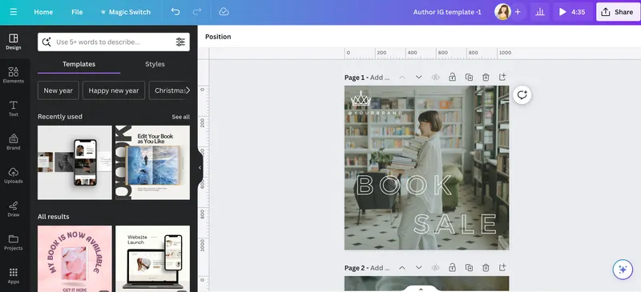
Task: Select the crown logo on canvas
Action: [361, 98]
